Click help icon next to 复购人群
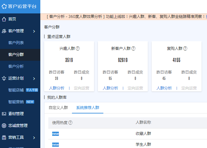This screenshot has width=207, height=148. (x=185, y=49)
